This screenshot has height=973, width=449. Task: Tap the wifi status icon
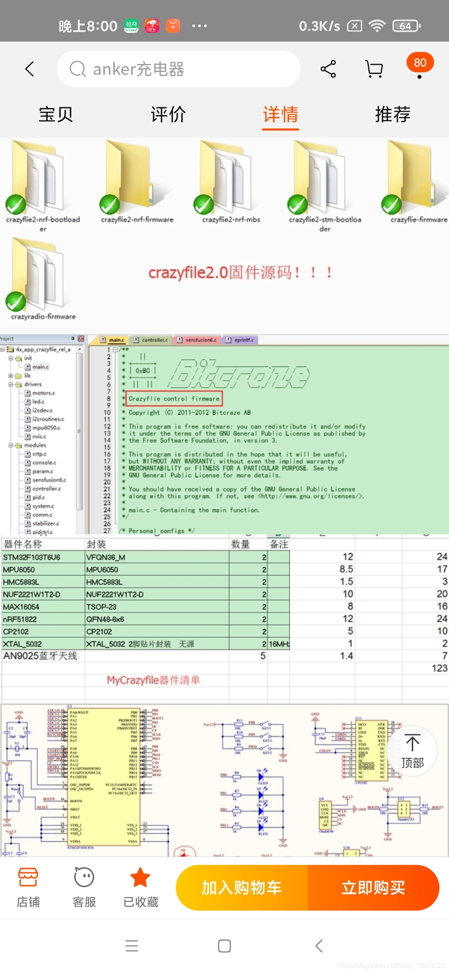[x=377, y=26]
